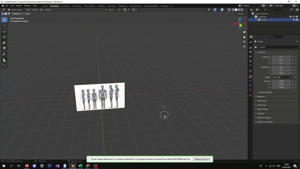Expand the Delta Transform panel
The width and height of the screenshot is (300, 169).
pyautogui.click(x=266, y=92)
